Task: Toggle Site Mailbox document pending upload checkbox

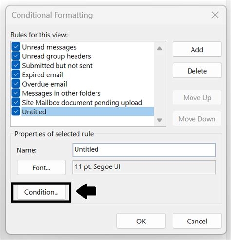Action: [16, 102]
